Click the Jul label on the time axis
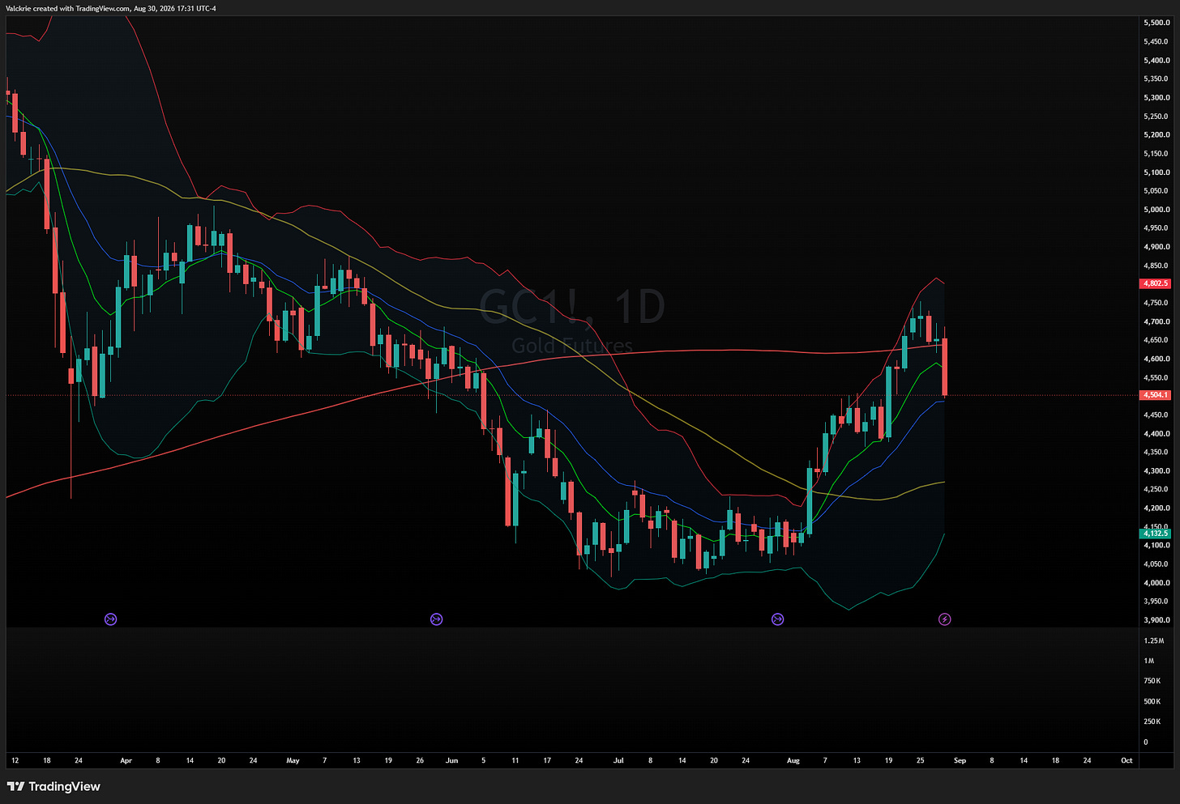This screenshot has width=1180, height=804. point(618,761)
